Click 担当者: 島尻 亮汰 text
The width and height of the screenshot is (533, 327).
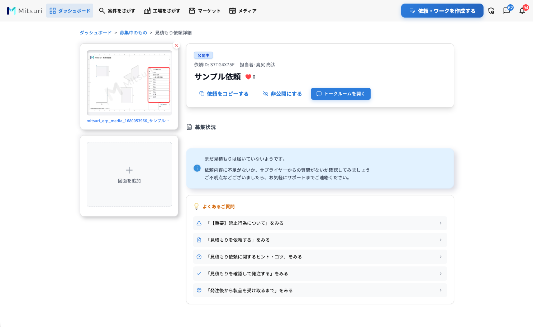tap(258, 65)
